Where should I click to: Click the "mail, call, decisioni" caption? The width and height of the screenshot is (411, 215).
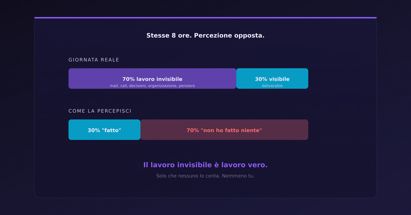point(128,86)
